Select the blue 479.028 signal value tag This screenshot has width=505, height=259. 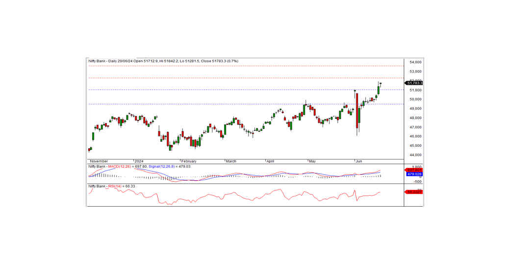pyautogui.click(x=414, y=174)
